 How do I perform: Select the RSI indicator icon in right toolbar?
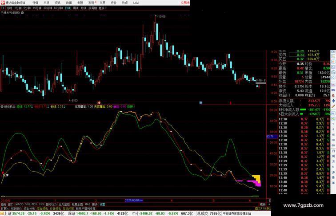coord(333,90)
